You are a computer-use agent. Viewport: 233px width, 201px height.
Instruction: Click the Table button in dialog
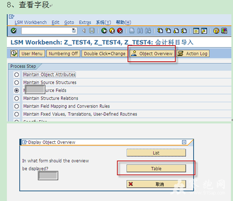tap(156, 169)
